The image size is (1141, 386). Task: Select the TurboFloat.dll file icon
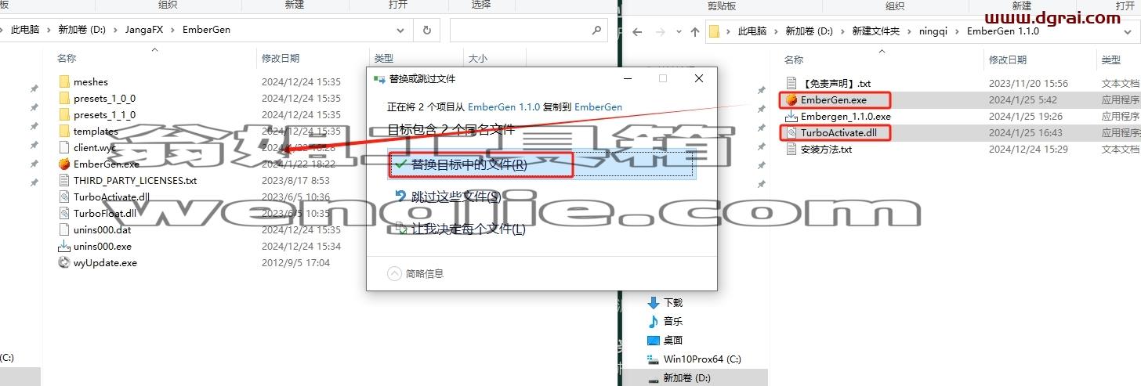[64, 213]
